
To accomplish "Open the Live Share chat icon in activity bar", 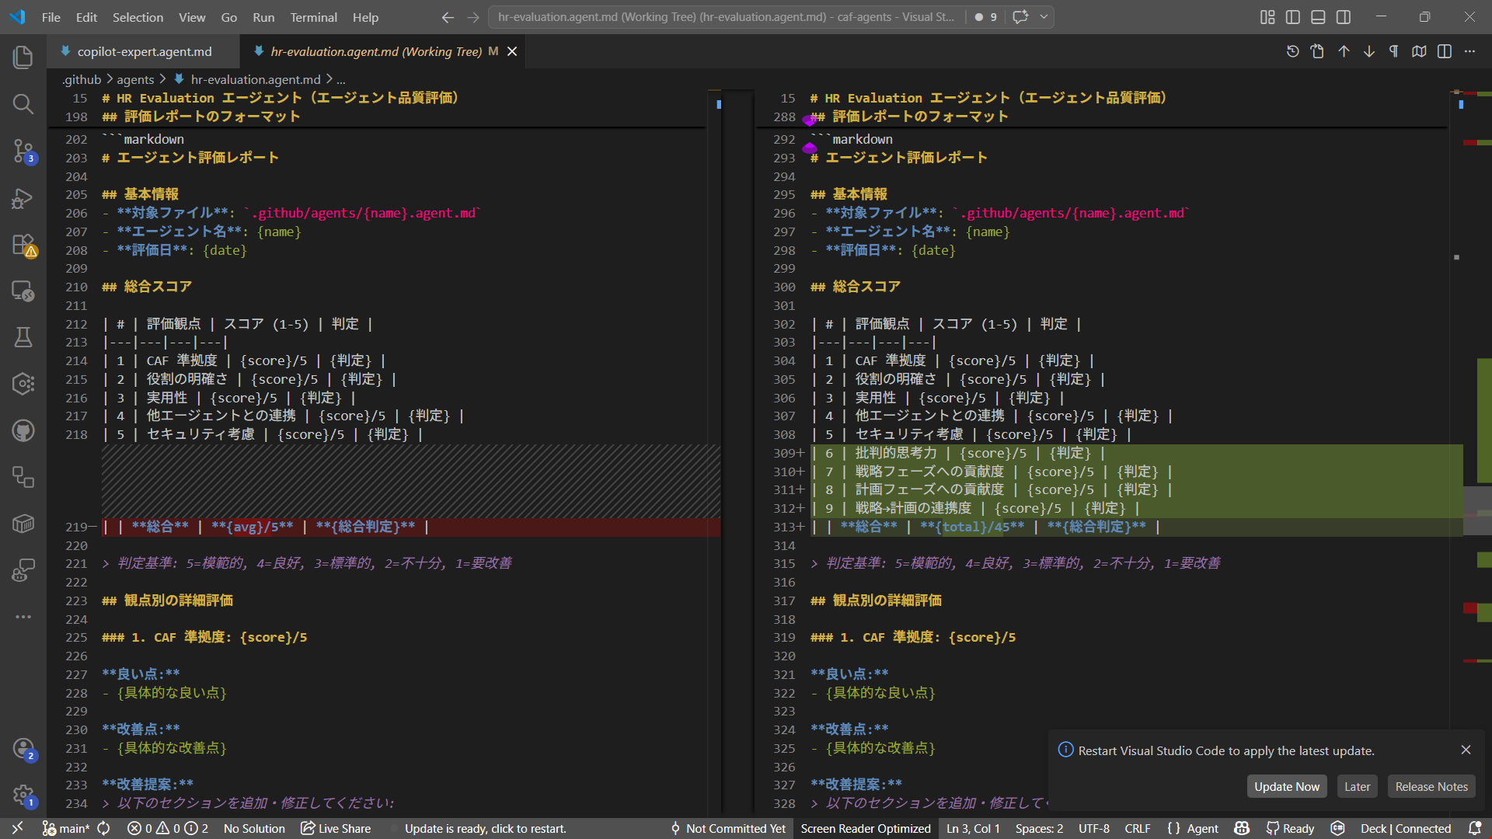I will coord(23,570).
